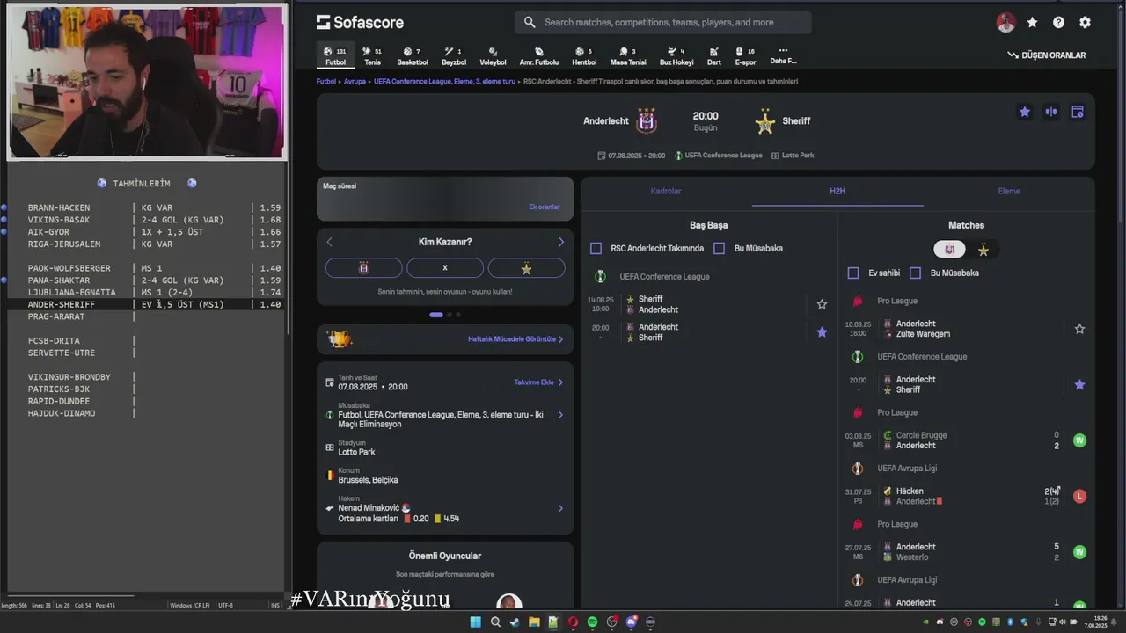The width and height of the screenshot is (1126, 633).
Task: Click Takvime Ekle add to calendar
Action: click(538, 382)
